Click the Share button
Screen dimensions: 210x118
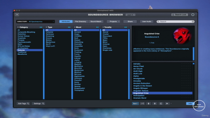pos(130,21)
